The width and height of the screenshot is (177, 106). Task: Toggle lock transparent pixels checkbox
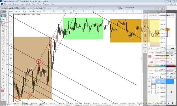pyautogui.click(x=153, y=77)
